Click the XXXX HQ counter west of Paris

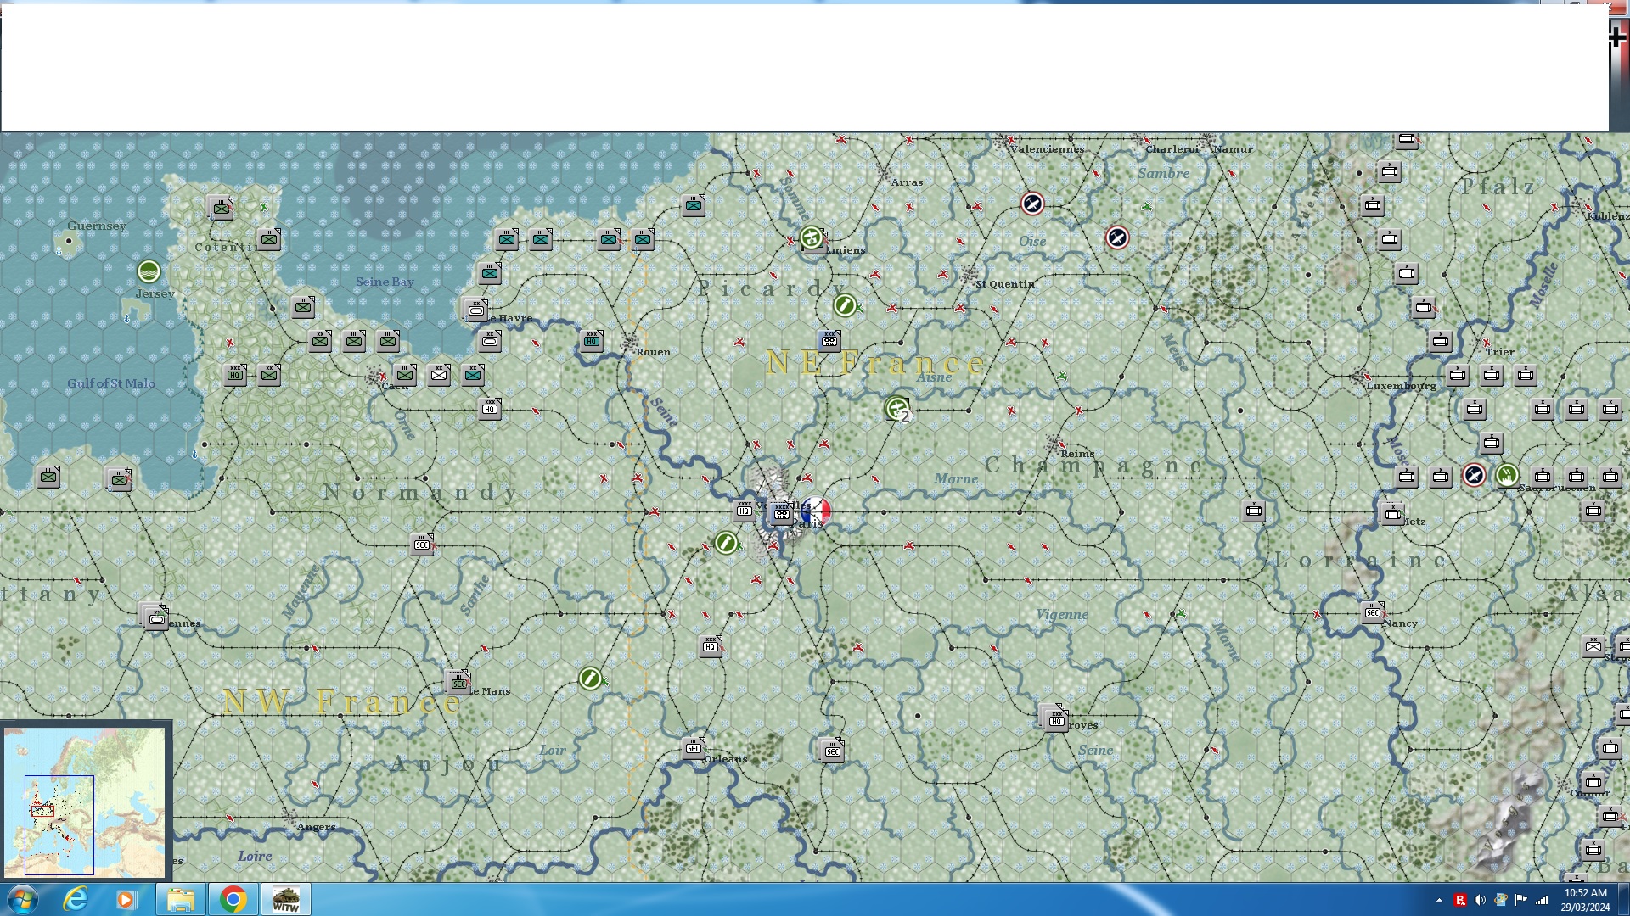click(x=744, y=511)
